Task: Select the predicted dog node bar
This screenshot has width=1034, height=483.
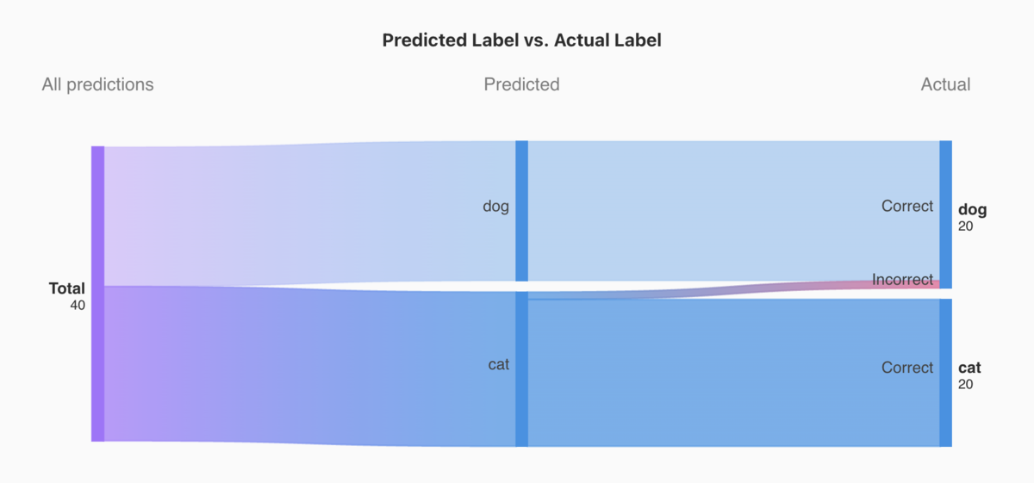Action: click(x=521, y=211)
